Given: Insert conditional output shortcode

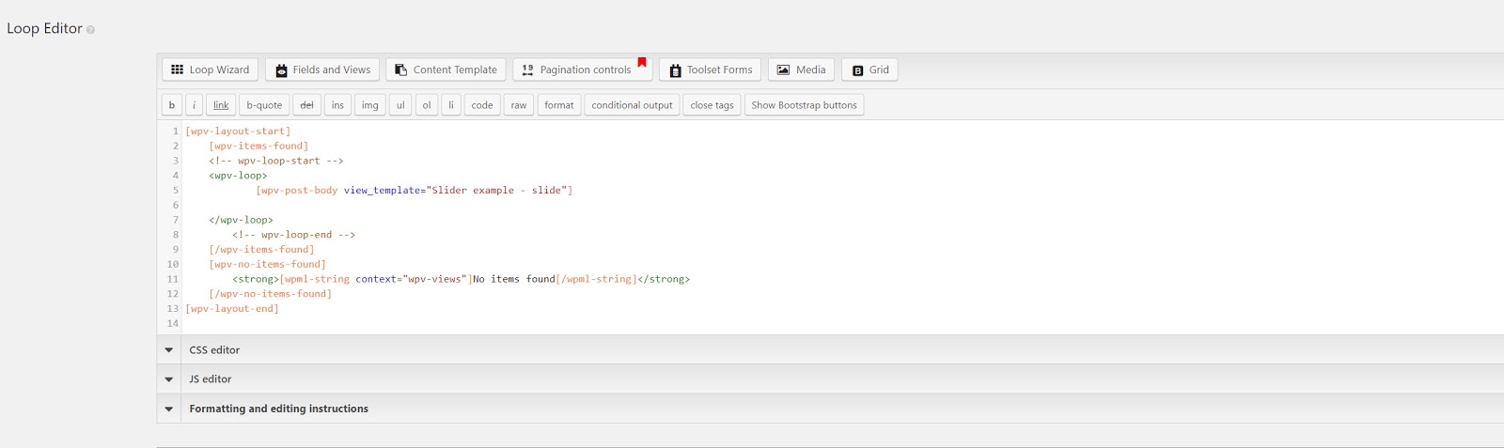Looking at the screenshot, I should click(x=632, y=105).
